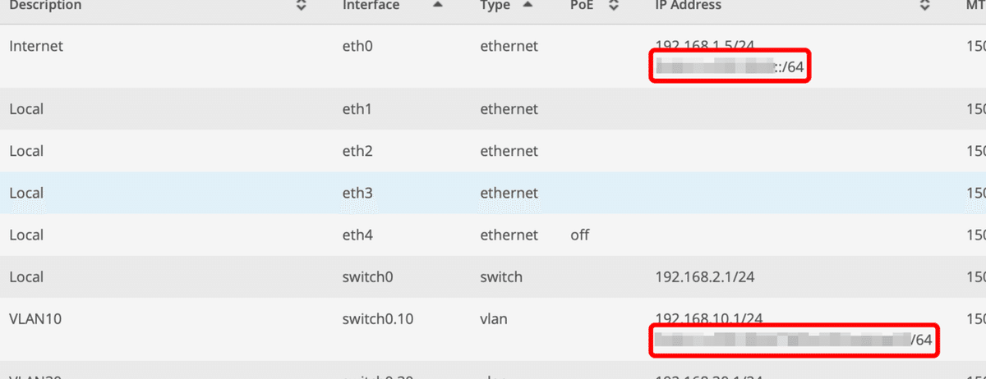Sort table by Description header text
The height and width of the screenshot is (379, 986).
pyautogui.click(x=45, y=5)
